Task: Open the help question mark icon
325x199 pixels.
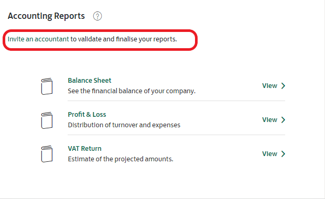Action: [x=97, y=16]
